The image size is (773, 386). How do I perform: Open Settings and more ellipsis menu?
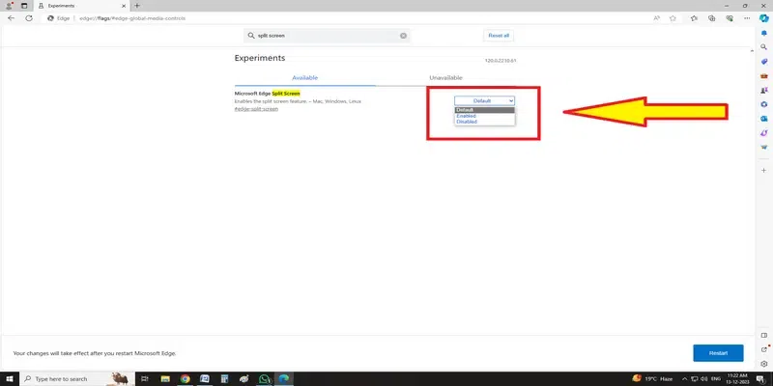[x=747, y=18]
